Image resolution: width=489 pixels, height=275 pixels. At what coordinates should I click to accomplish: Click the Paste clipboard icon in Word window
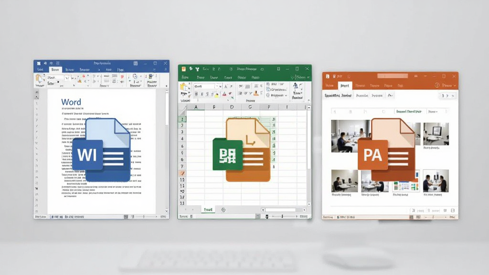coord(39,79)
